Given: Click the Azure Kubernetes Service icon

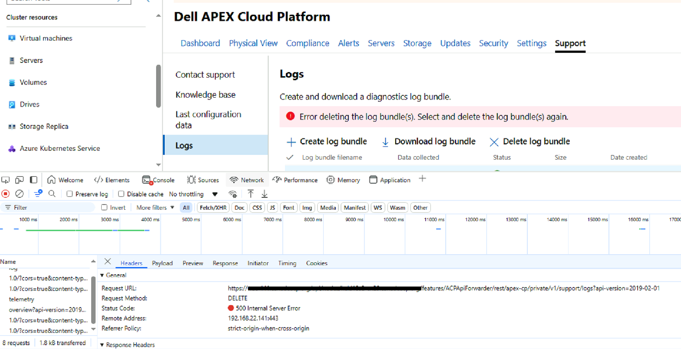Looking at the screenshot, I should [x=12, y=149].
